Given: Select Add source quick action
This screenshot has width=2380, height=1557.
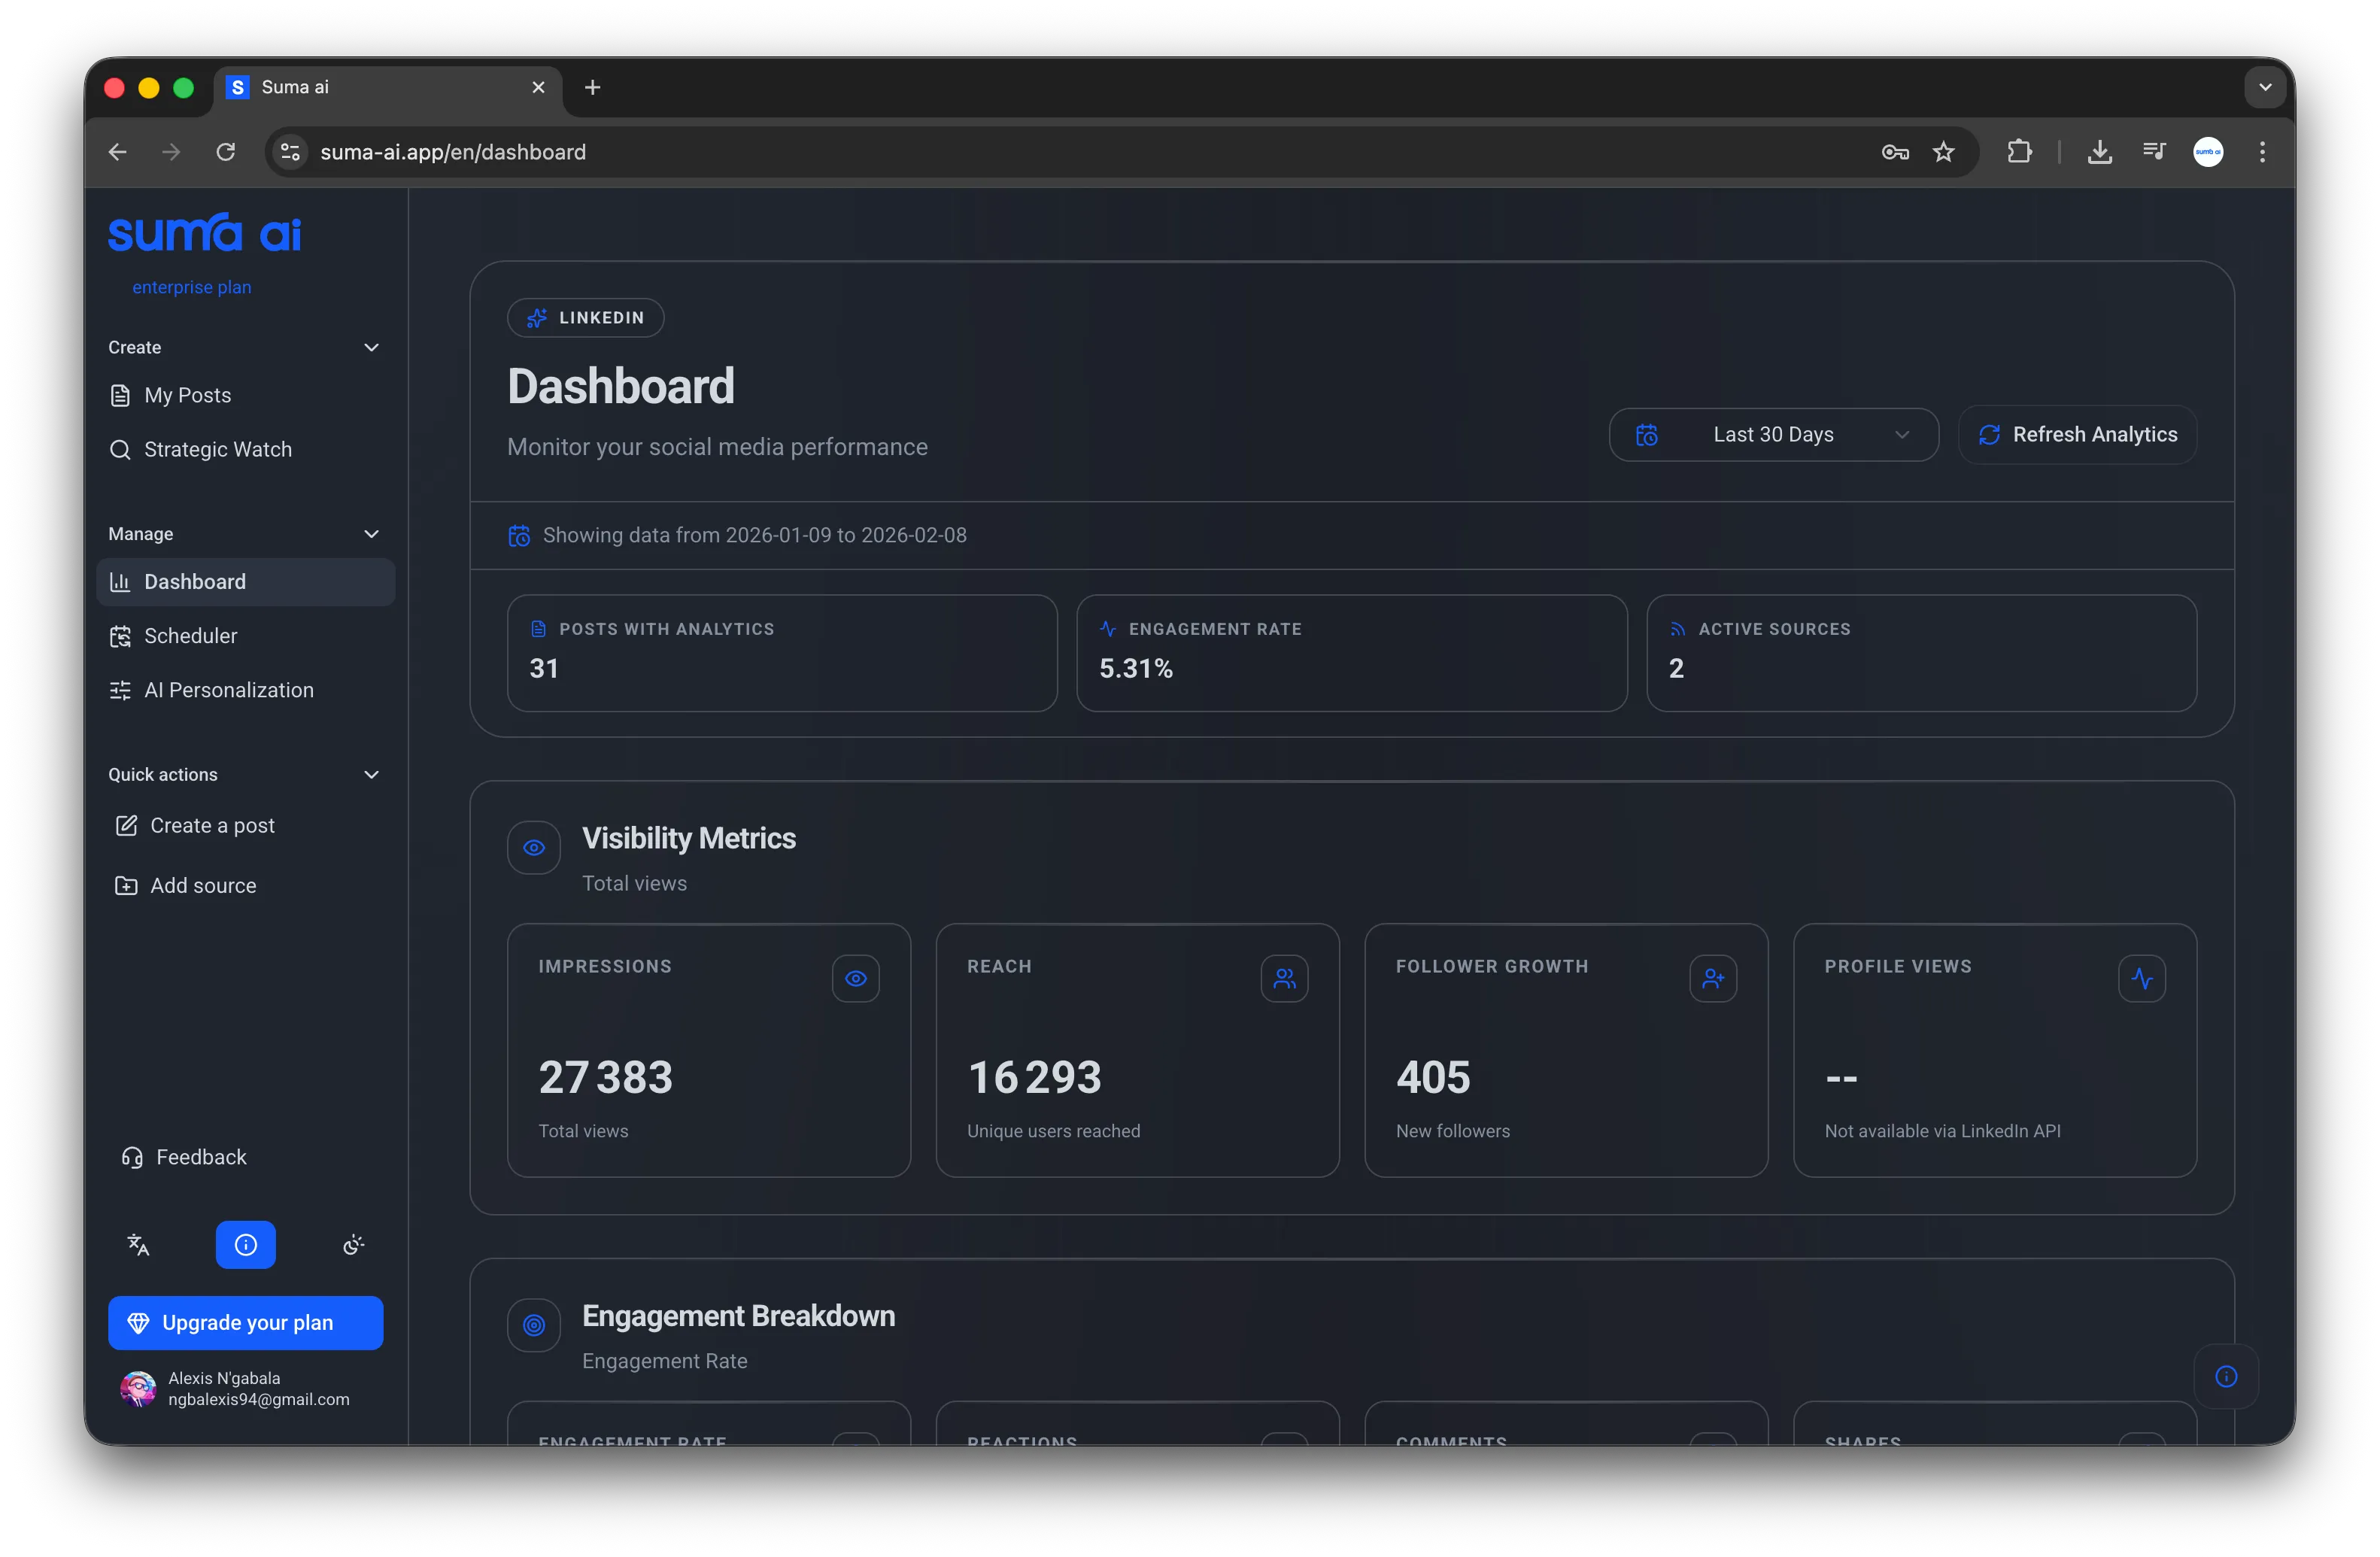Looking at the screenshot, I should 246,886.
